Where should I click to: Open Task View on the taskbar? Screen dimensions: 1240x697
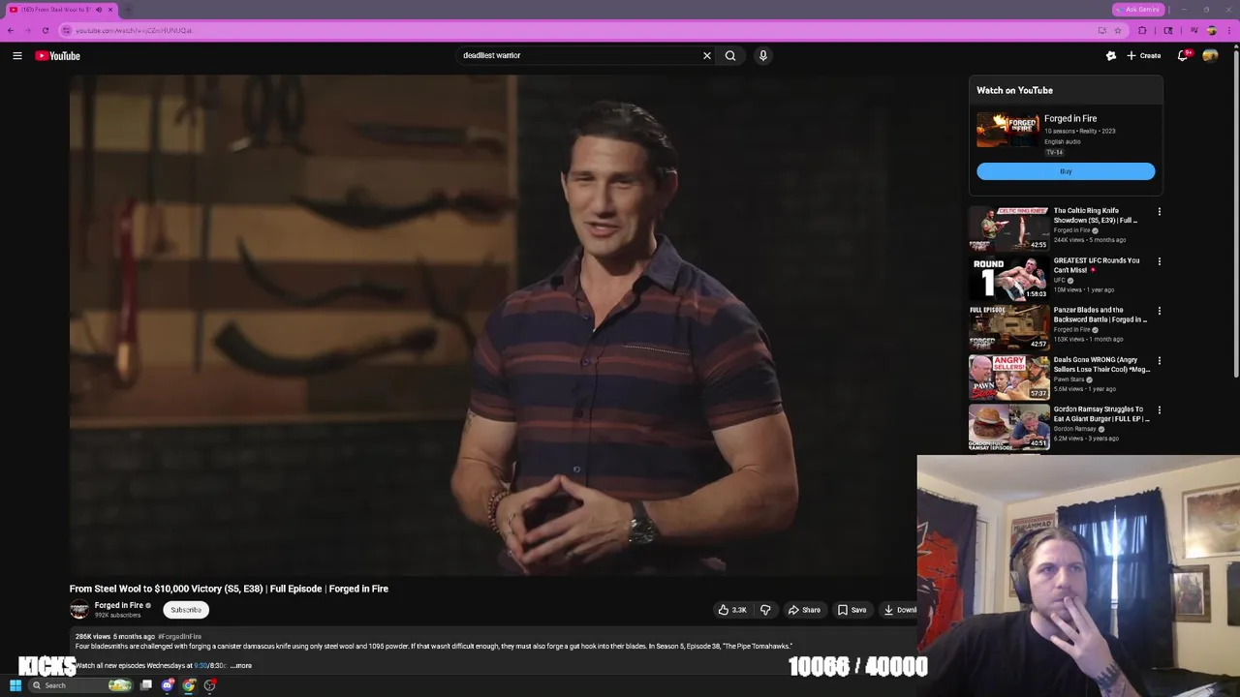146,685
